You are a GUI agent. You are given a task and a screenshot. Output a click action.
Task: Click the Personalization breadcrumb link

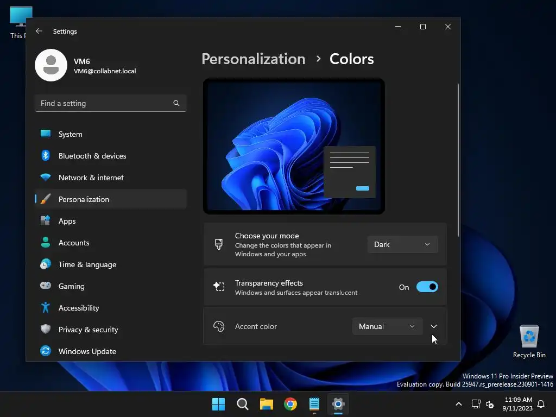[254, 59]
